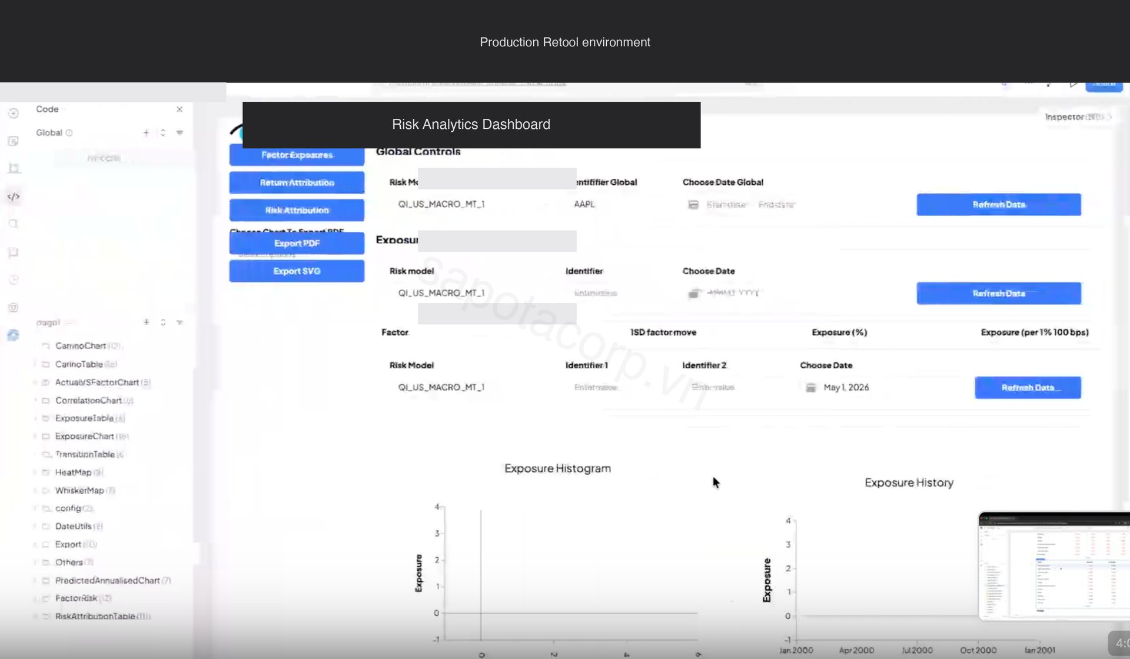The width and height of the screenshot is (1130, 659).
Task: Expand the Inspector panel chevron
Action: 1109,117
